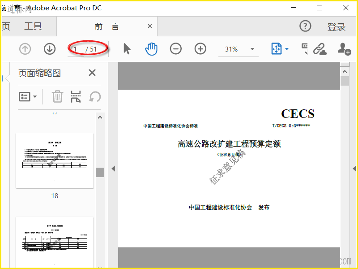Collapse left navigation pane with arrow

[113, 169]
